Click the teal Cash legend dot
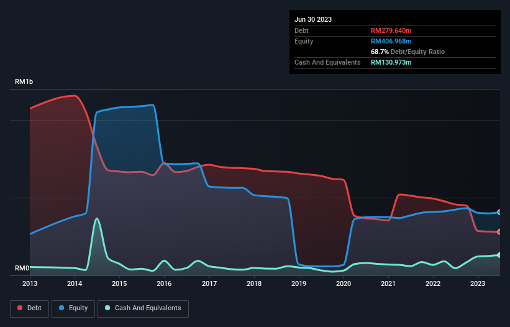 point(107,308)
